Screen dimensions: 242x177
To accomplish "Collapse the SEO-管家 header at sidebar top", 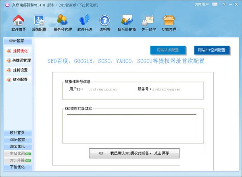I will (x=18, y=41).
